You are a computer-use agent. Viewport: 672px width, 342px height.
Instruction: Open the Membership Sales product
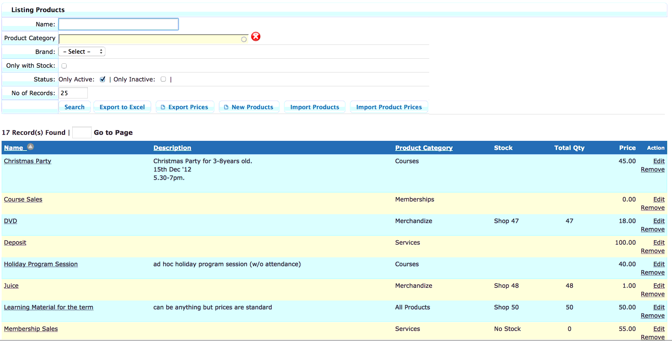[31, 329]
